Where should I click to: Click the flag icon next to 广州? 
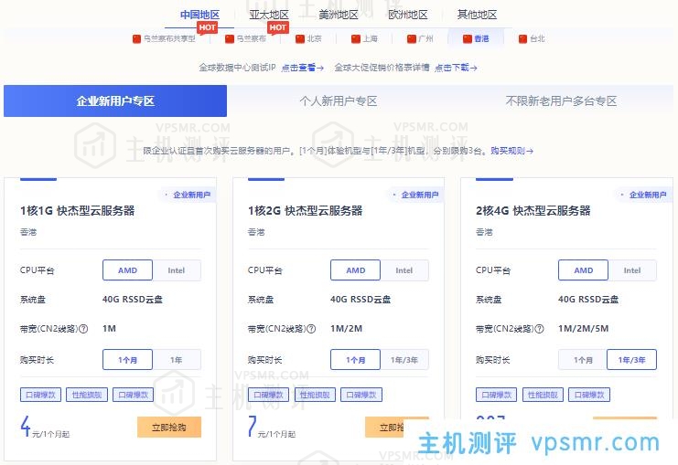[x=412, y=39]
